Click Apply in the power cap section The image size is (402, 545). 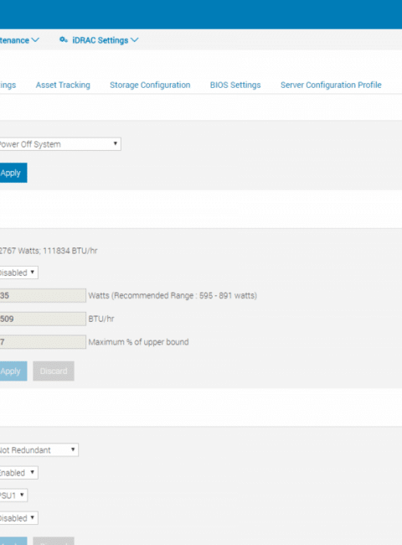tap(13, 371)
